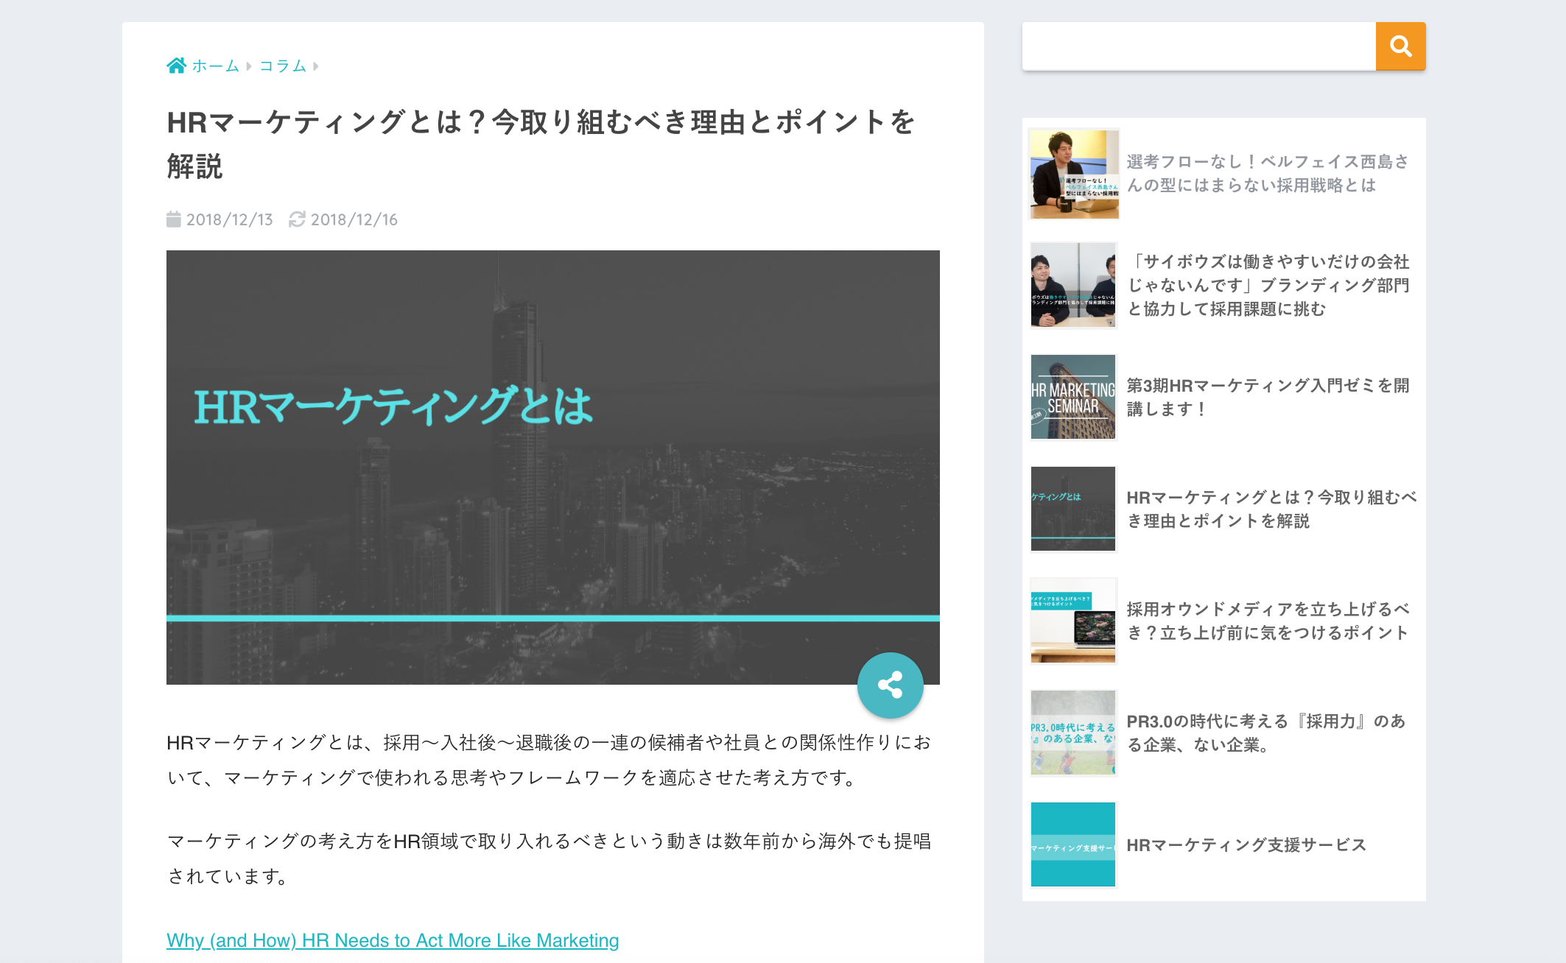Click the HRマーケティングとは hero image
Viewport: 1566px width, 963px height.
tap(552, 467)
